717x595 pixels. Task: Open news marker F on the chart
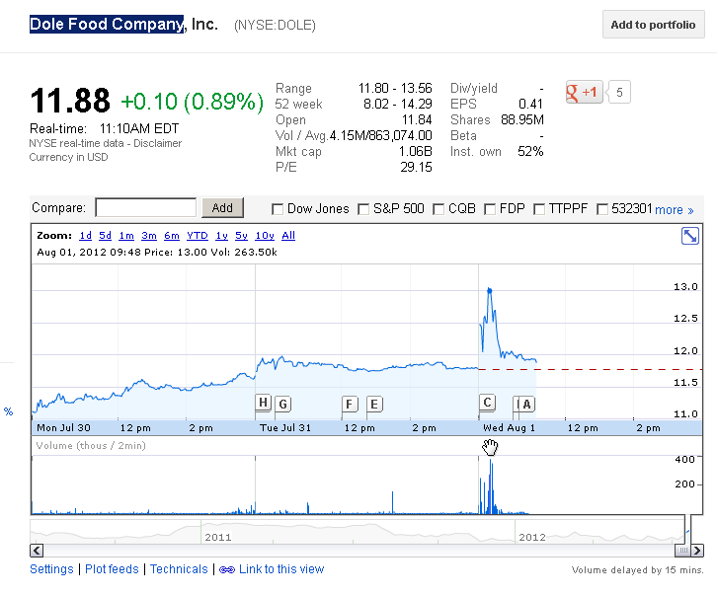[x=350, y=404]
